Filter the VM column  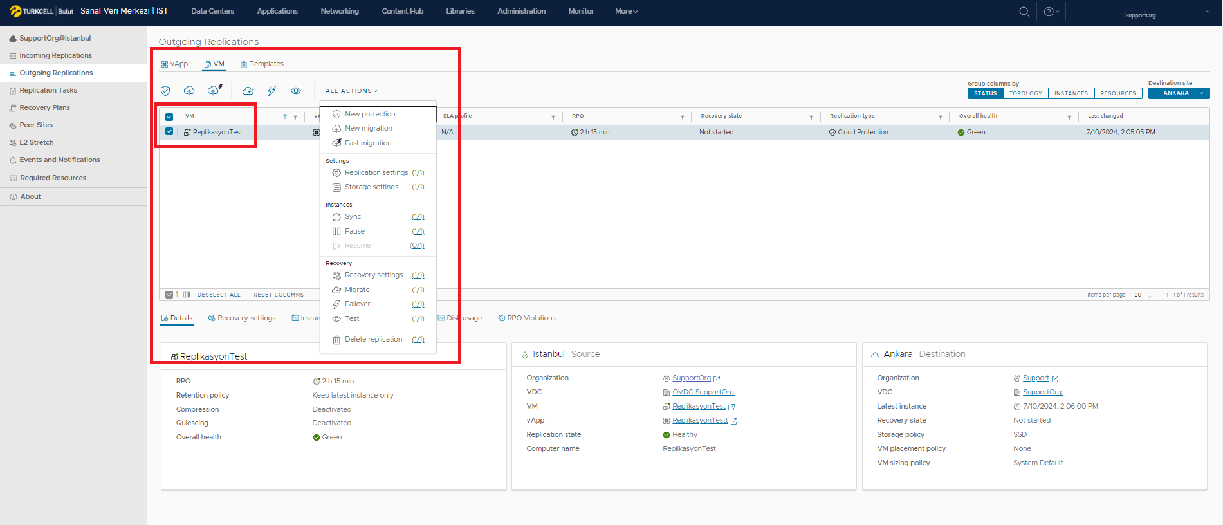pos(295,117)
